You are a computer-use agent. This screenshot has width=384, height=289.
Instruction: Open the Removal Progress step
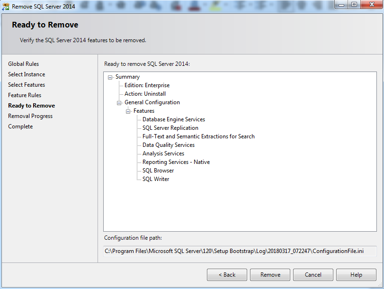coord(30,116)
